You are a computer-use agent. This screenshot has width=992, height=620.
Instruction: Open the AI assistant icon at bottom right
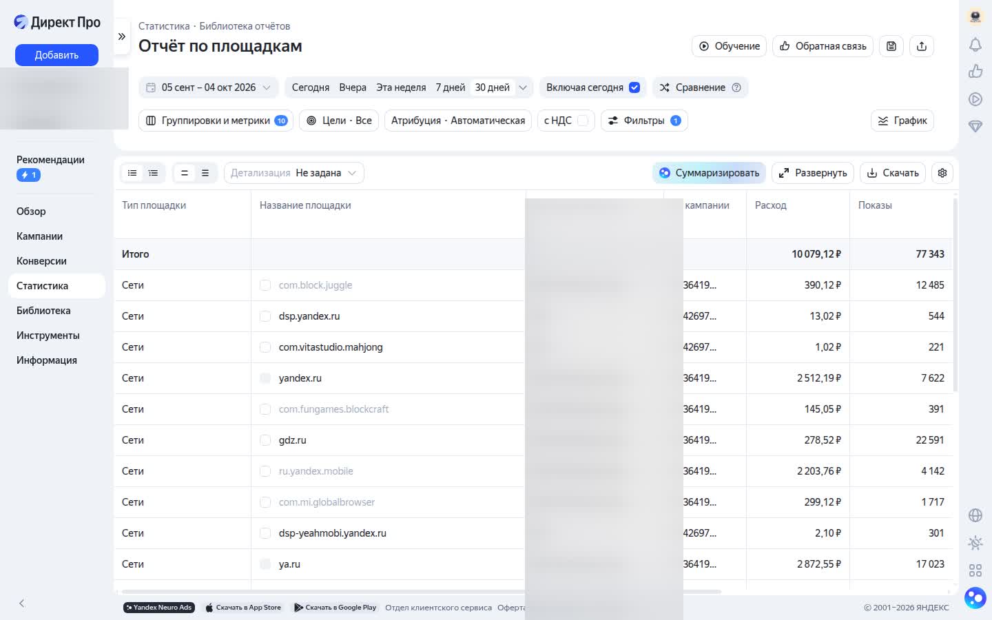pos(975,597)
